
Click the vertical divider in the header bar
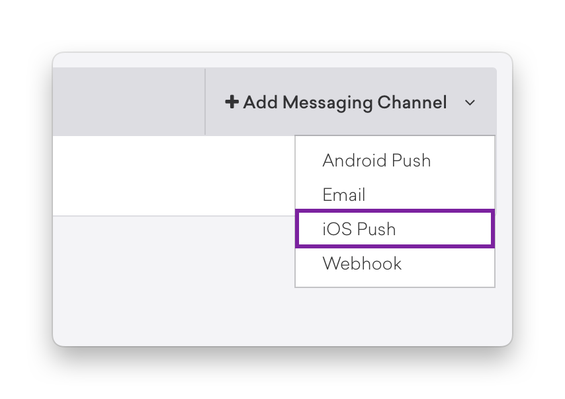[205, 102]
